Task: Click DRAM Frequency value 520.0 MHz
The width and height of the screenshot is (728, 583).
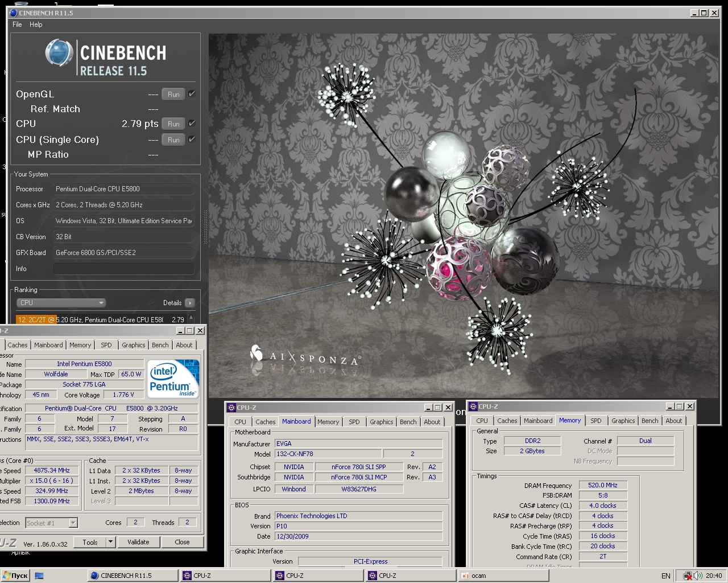Action: tap(603, 485)
